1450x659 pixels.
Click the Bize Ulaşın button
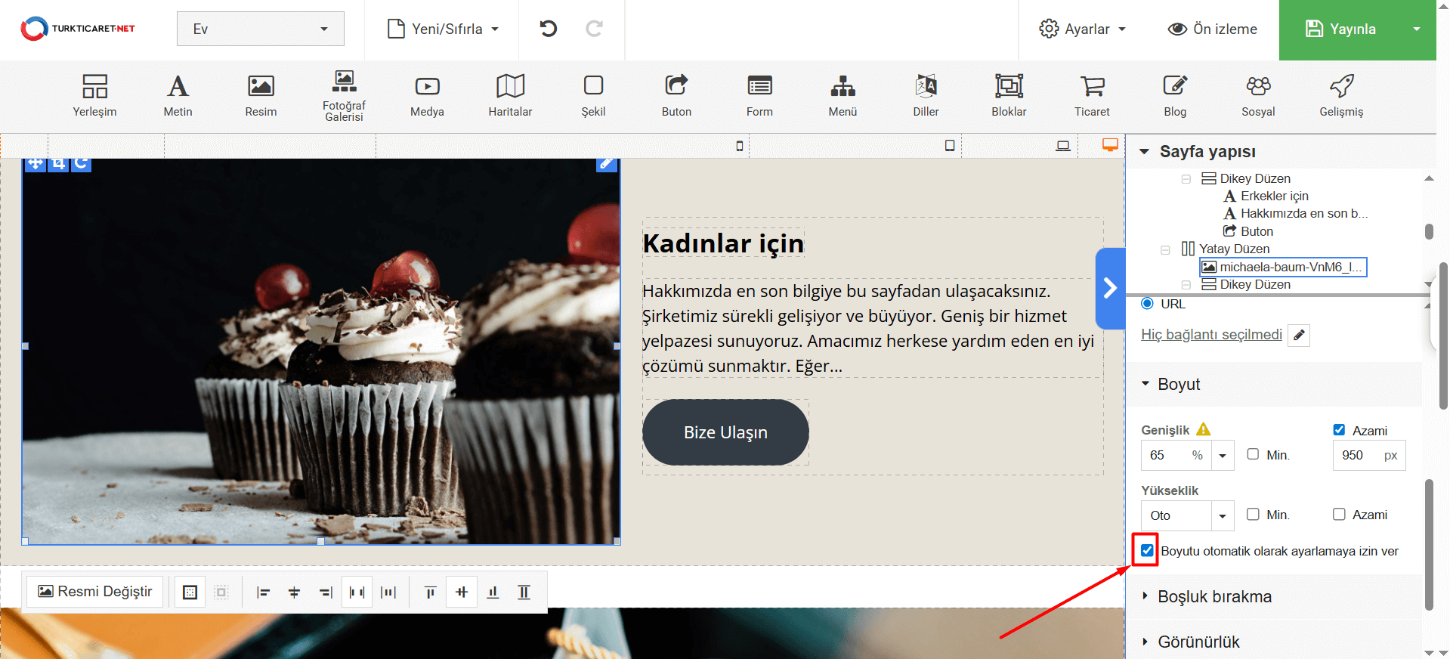725,432
